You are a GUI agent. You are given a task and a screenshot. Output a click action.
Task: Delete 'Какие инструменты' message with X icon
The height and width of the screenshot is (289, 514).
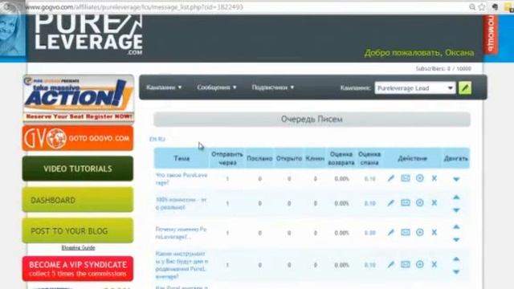(434, 264)
